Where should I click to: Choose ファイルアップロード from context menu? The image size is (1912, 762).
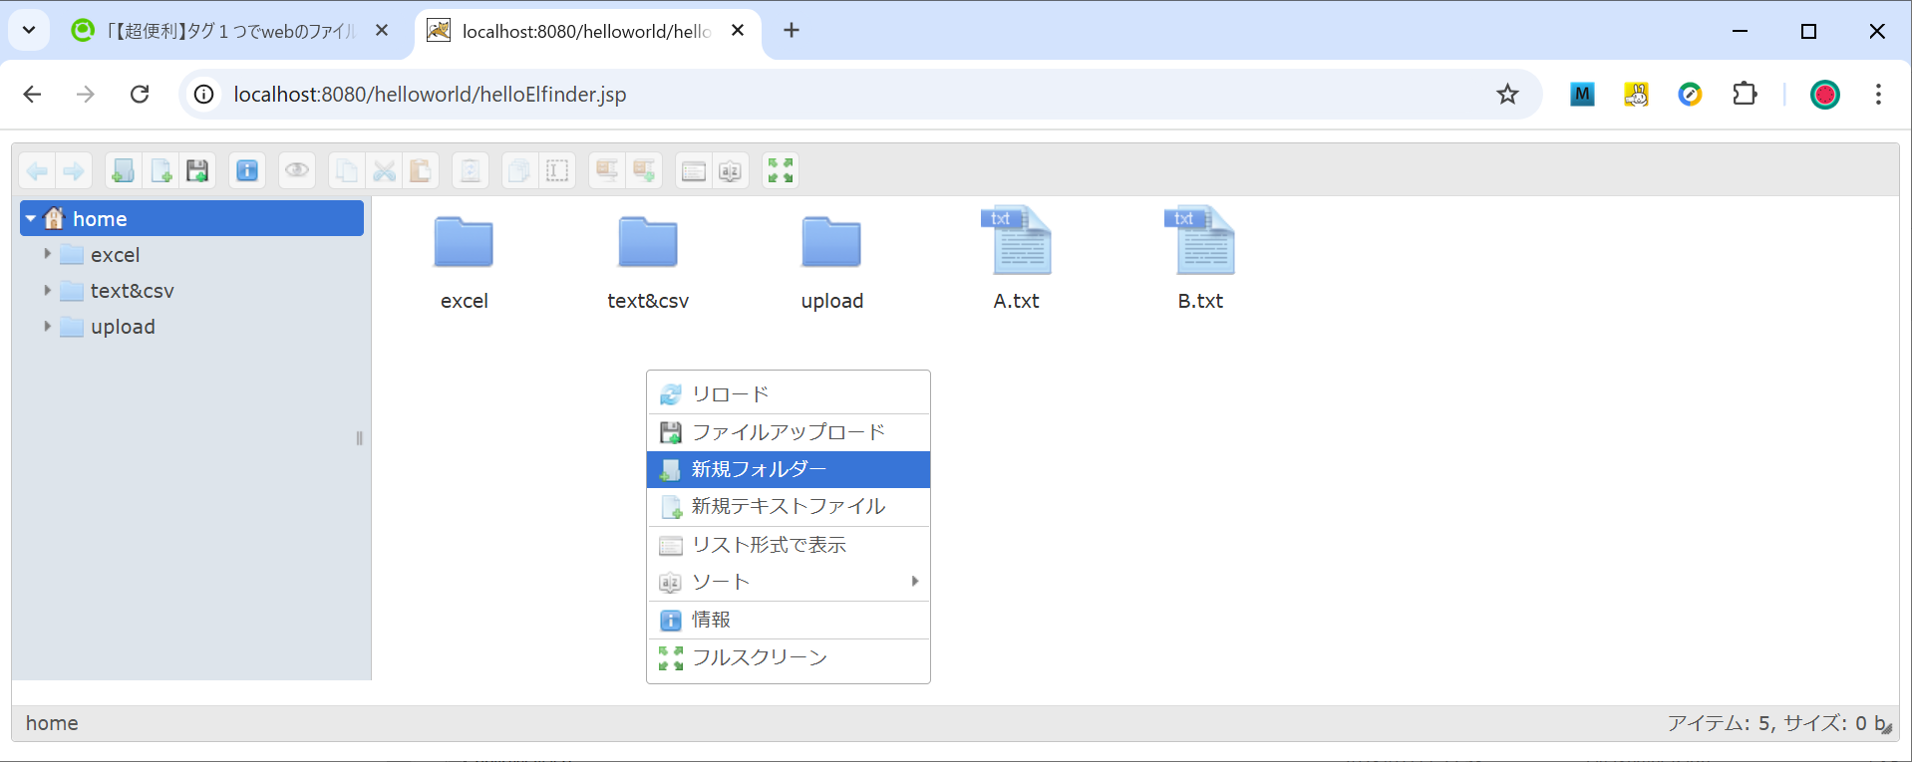pos(789,432)
